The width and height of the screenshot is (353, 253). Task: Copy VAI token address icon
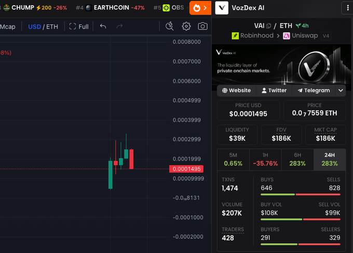(268, 26)
